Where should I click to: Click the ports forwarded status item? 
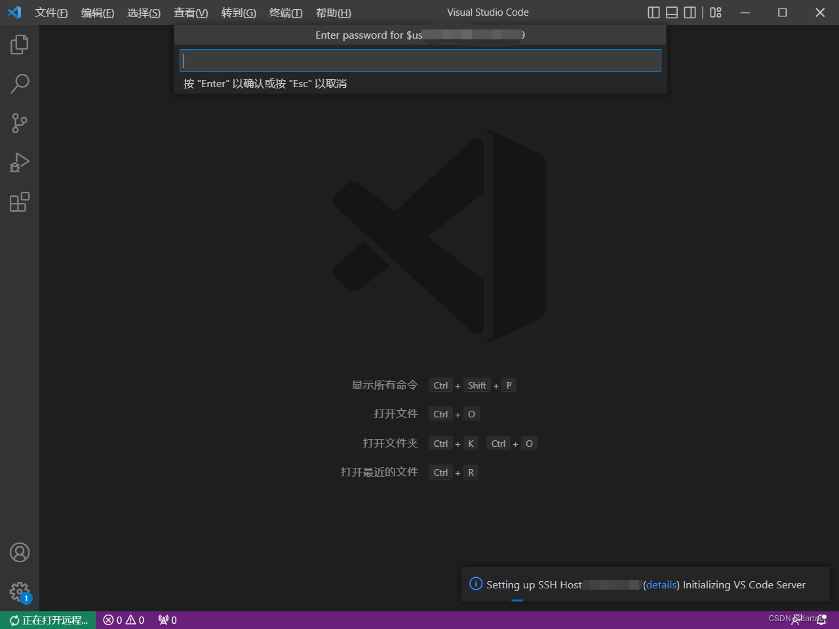(168, 620)
